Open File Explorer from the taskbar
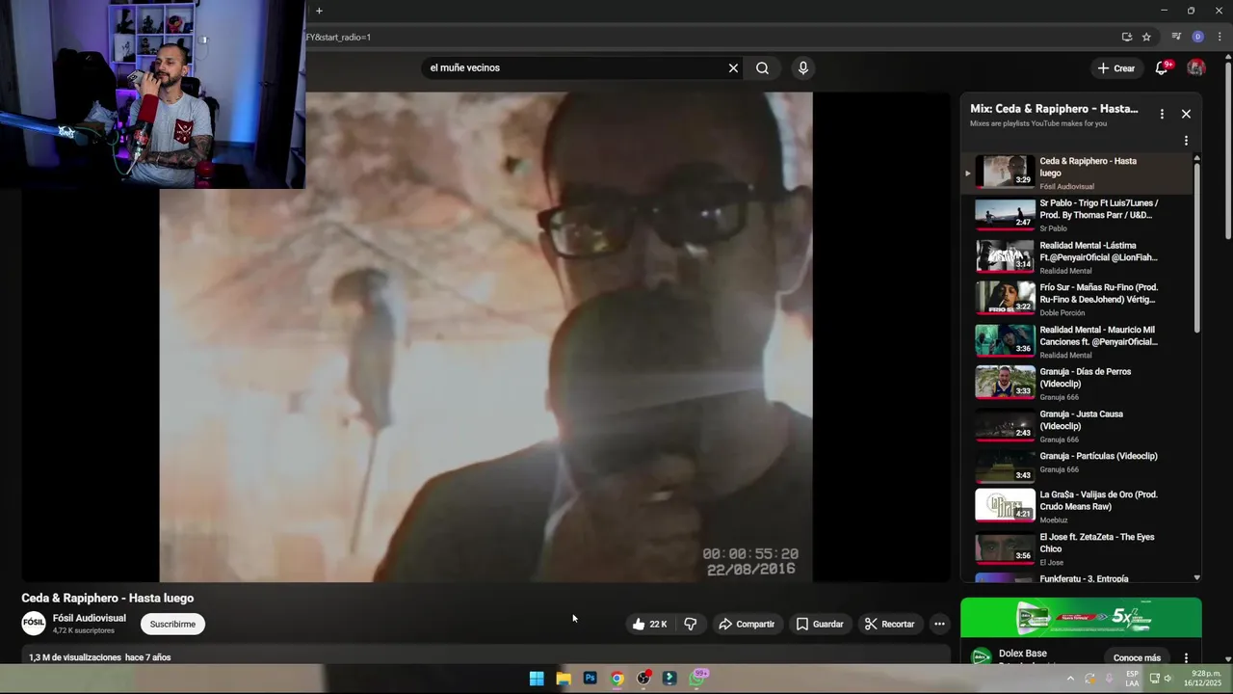This screenshot has width=1233, height=694. click(x=564, y=679)
